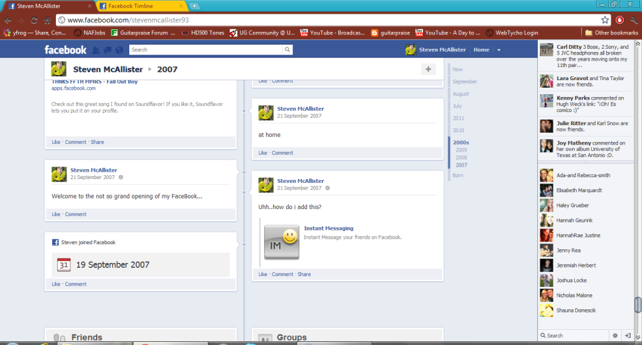Open the guitarpraise Blogger bookmark
Image resolution: width=642 pixels, height=345 pixels.
pyautogui.click(x=390, y=33)
